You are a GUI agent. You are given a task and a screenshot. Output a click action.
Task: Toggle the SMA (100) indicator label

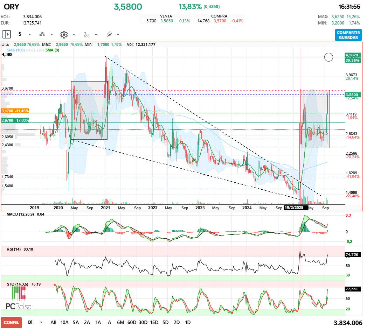click(16, 50)
